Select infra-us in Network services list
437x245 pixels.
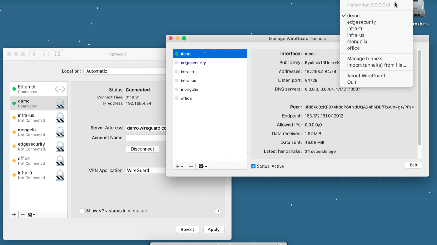[39, 118]
